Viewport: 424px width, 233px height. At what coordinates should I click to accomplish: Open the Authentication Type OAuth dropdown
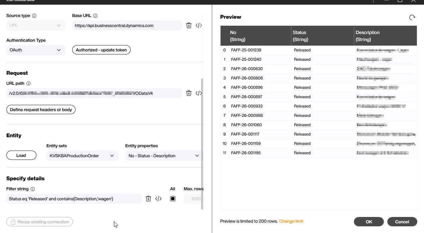click(36, 50)
